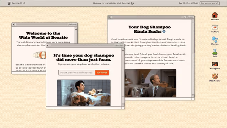The image size is (227, 128).
Task: Click scroll down arrow in Our Mission window
Action: 193,96
